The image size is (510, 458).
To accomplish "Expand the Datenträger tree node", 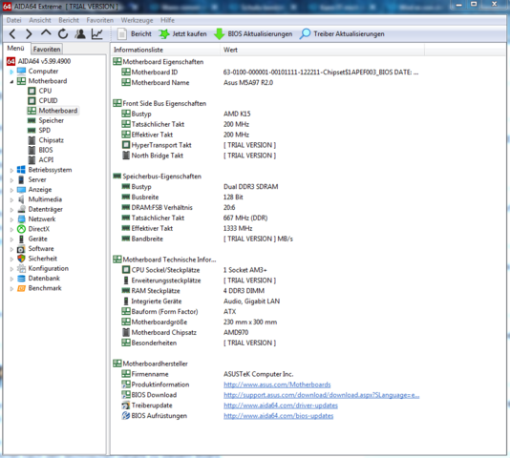I will [x=11, y=209].
